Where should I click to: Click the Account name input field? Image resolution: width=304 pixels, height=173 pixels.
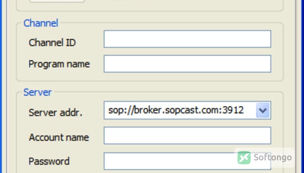tap(187, 135)
